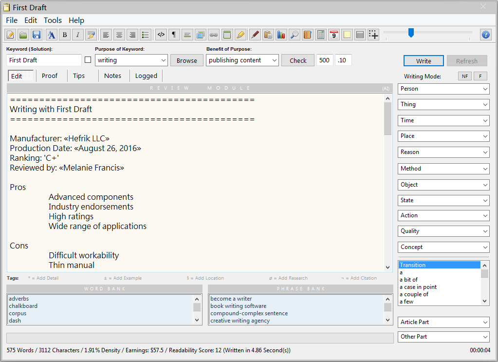The height and width of the screenshot is (362, 498).
Task: Click the paragraph mark (pilcrow) icon
Action: 174,35
